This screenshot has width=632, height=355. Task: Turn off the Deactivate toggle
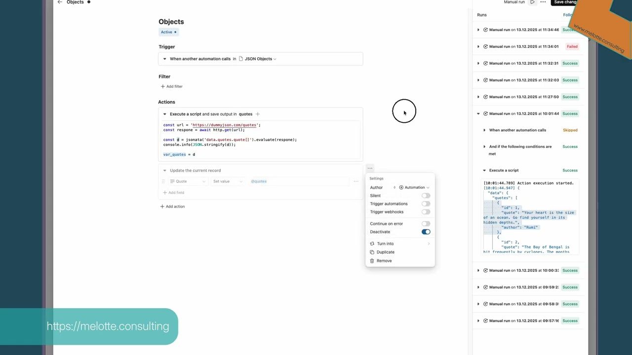tap(426, 232)
